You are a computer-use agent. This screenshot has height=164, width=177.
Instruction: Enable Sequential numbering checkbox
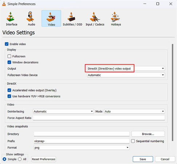pos(133,141)
